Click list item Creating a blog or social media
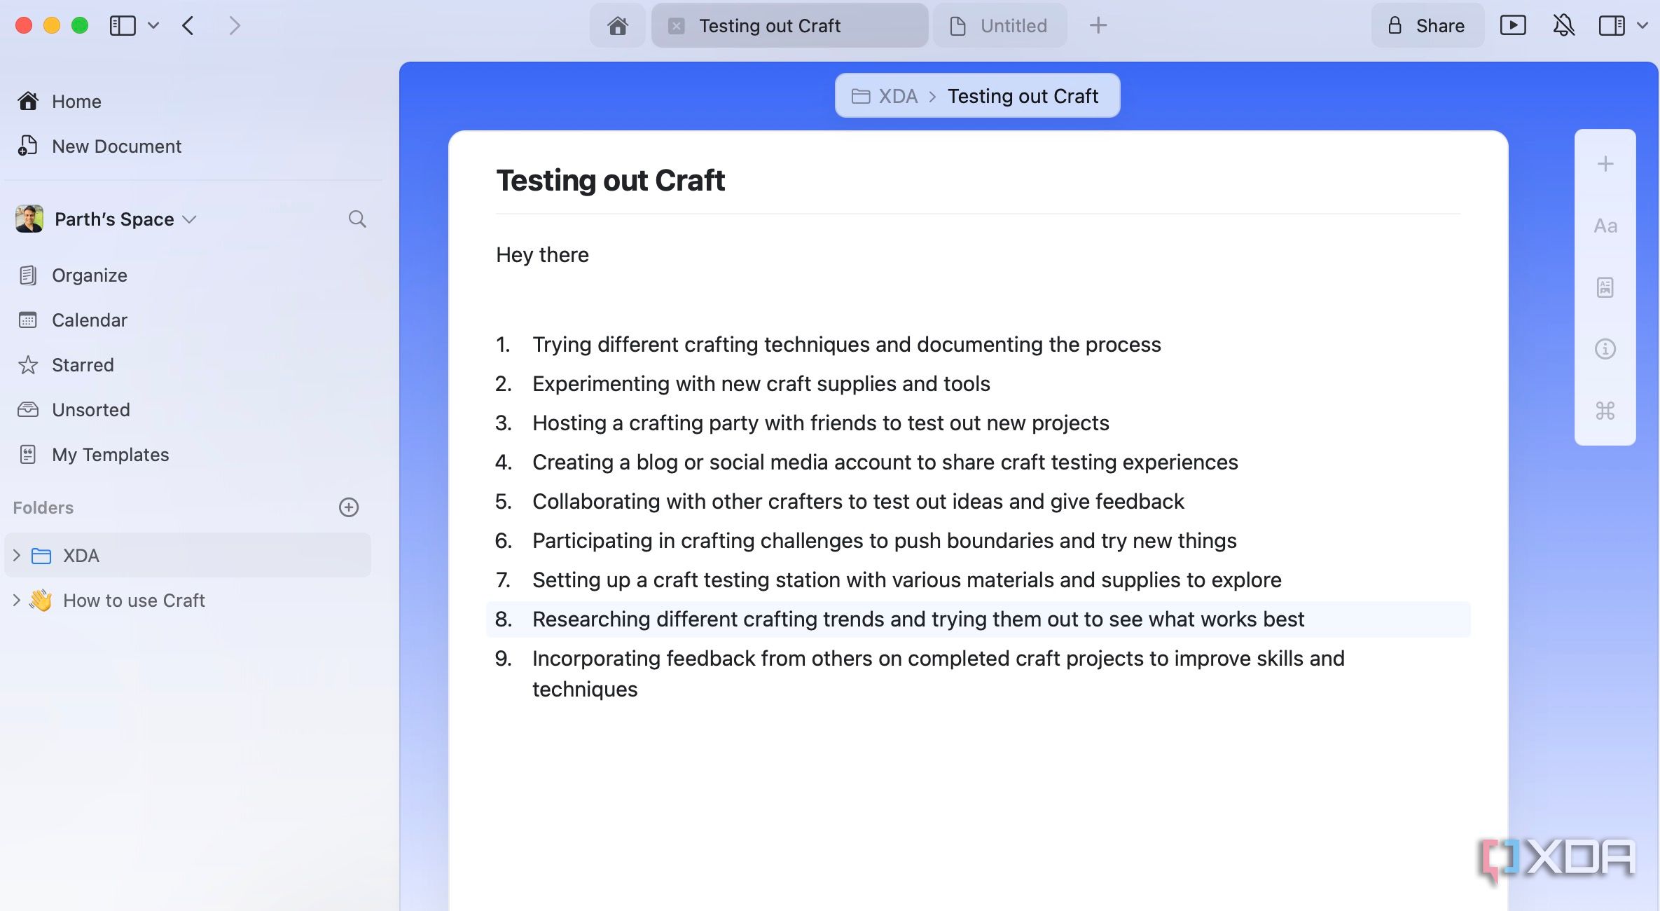The image size is (1660, 911). click(885, 463)
